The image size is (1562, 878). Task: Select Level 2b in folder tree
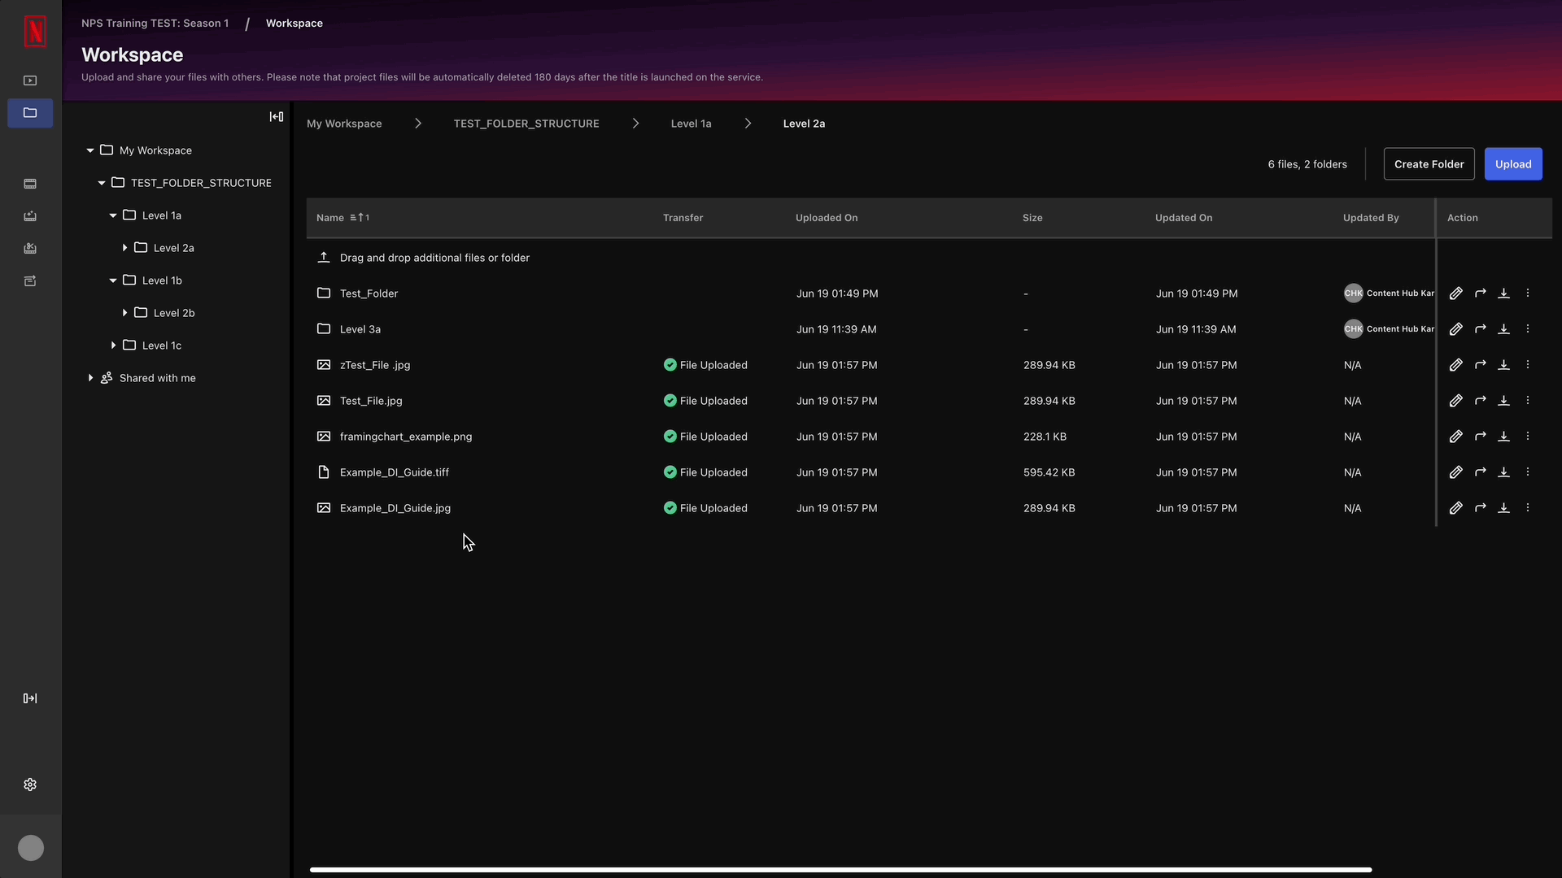174,313
